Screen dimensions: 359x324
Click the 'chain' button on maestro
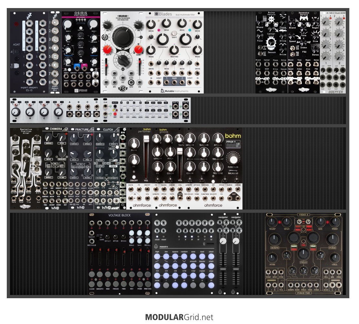click(x=211, y=266)
